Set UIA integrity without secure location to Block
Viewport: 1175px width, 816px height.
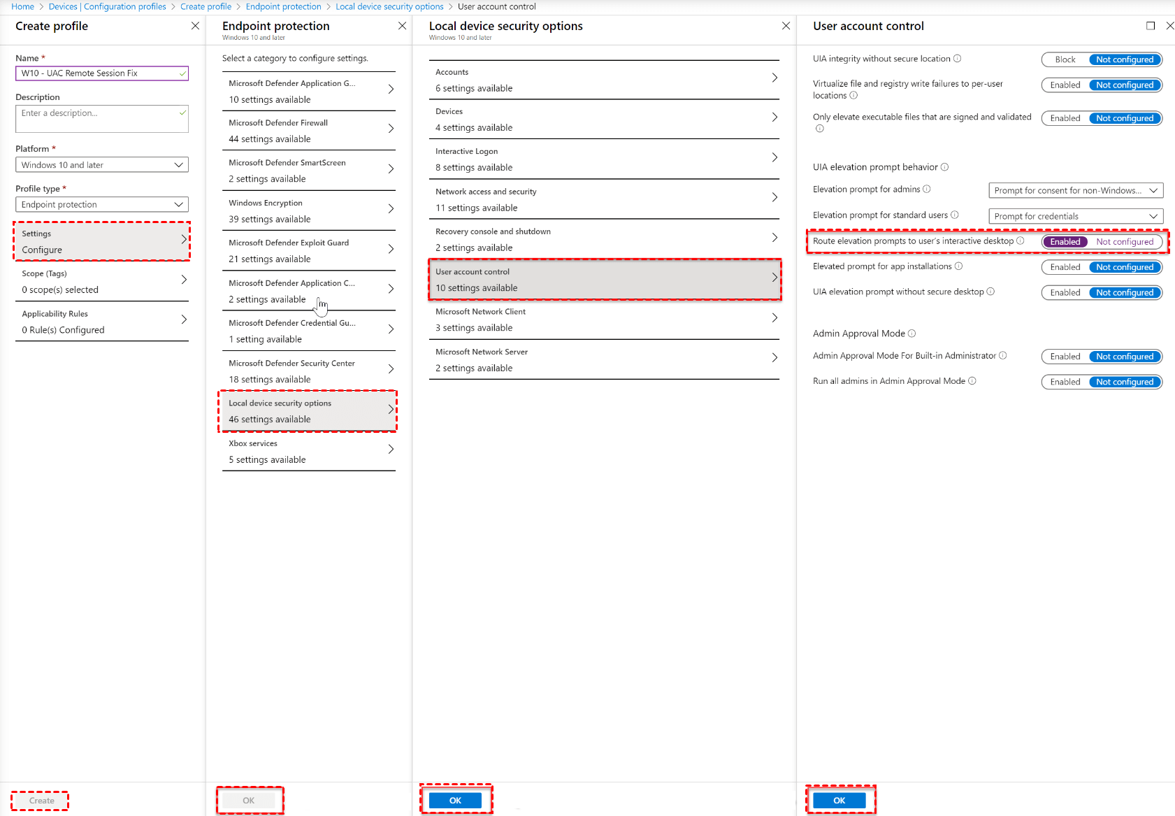(1065, 59)
